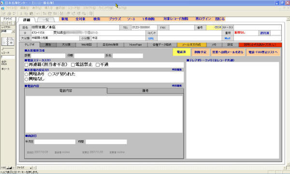Click the zoom in icon at bottom

click(x=11, y=168)
